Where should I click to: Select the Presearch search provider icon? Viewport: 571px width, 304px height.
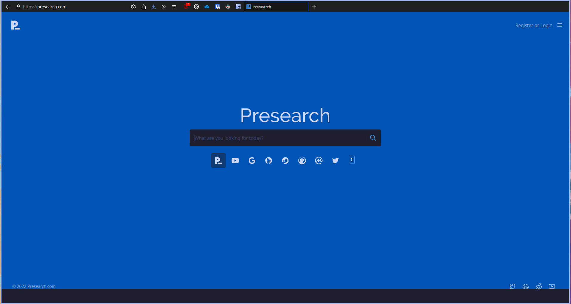pos(218,161)
